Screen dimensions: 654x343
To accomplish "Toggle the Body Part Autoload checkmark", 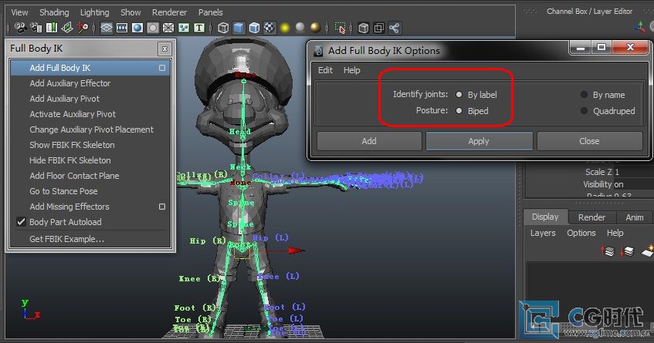I will [21, 222].
